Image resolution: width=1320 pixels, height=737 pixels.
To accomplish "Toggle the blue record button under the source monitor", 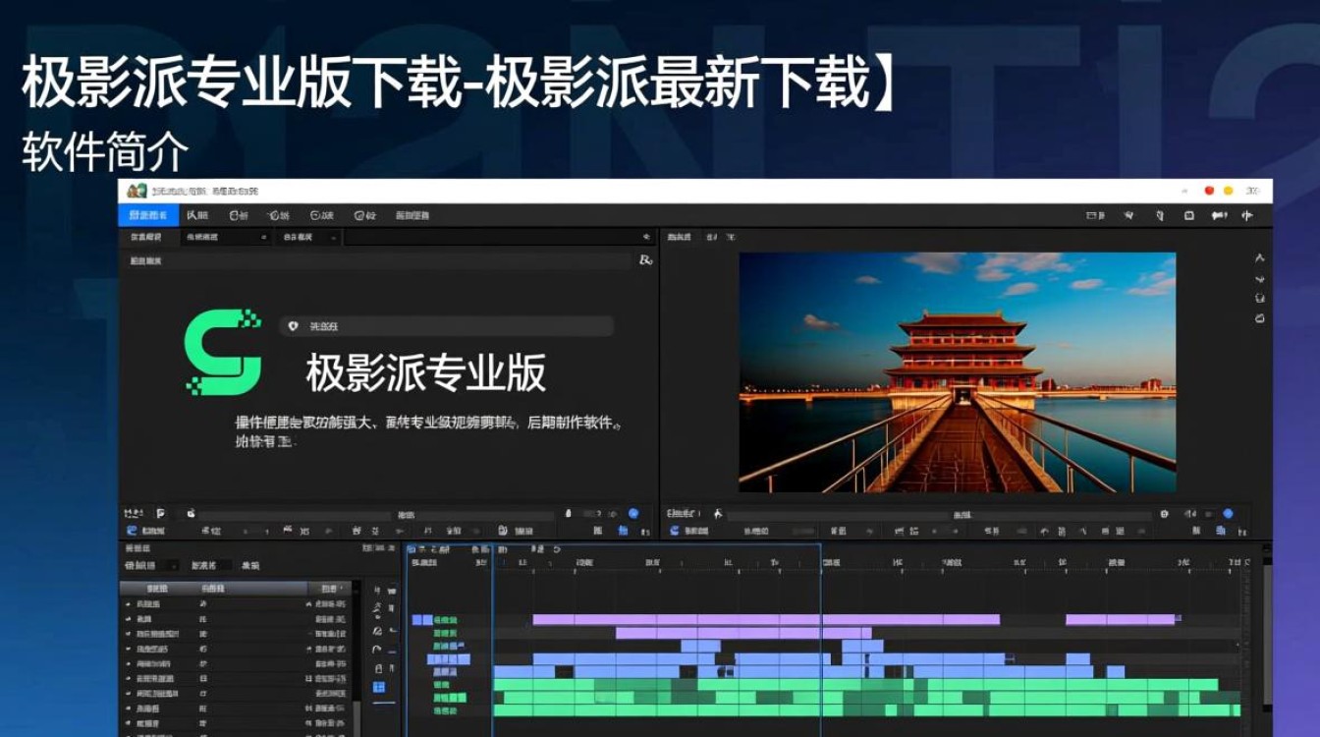I will tap(634, 513).
